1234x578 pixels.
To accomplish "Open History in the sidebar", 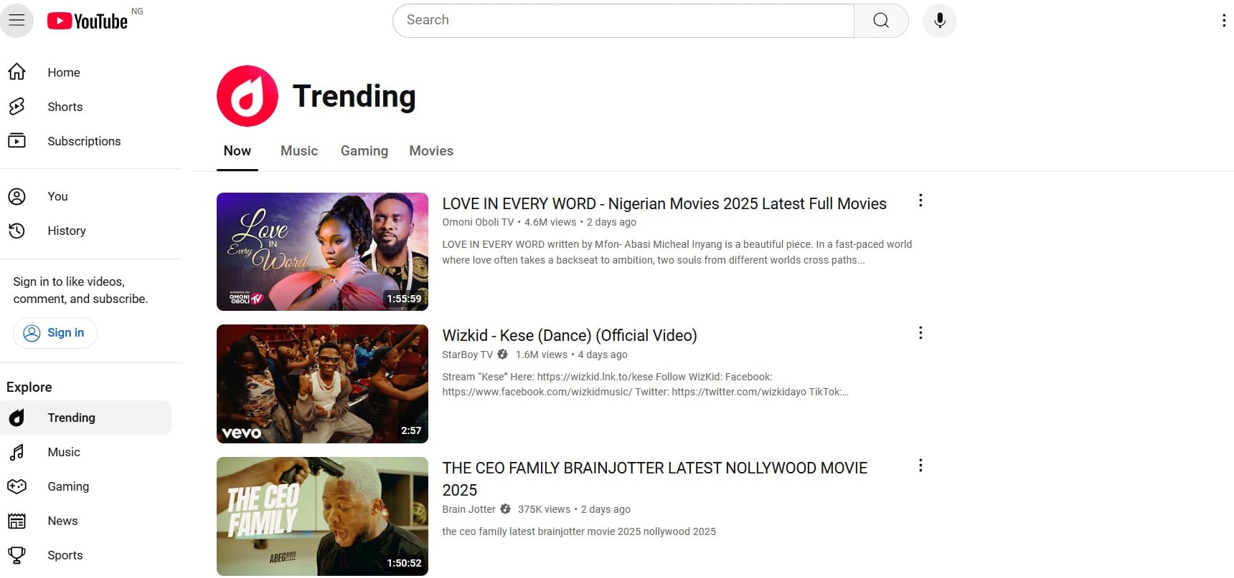I will coord(66,231).
